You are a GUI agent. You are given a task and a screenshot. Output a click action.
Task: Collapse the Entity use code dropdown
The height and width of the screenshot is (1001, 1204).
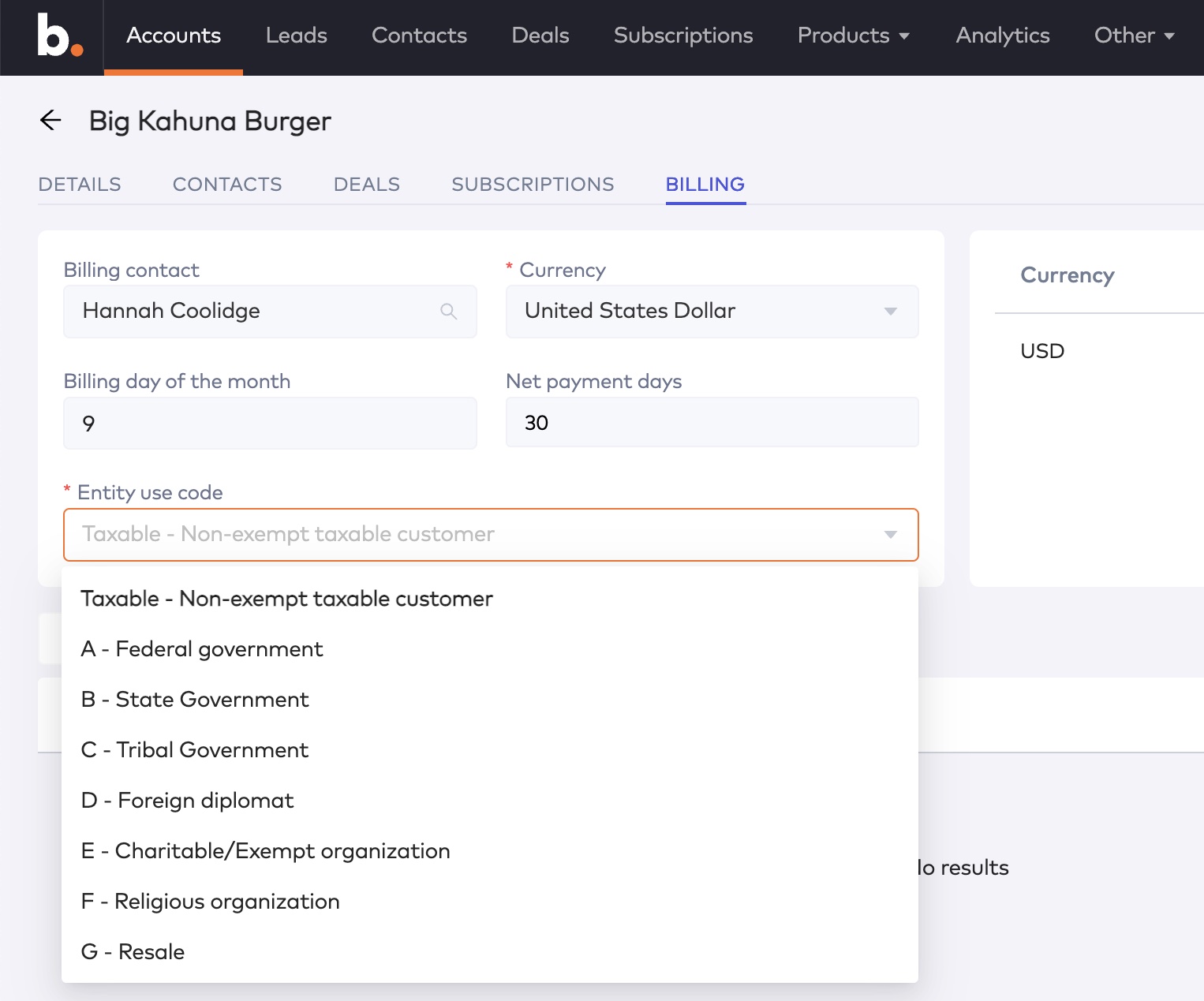click(891, 535)
